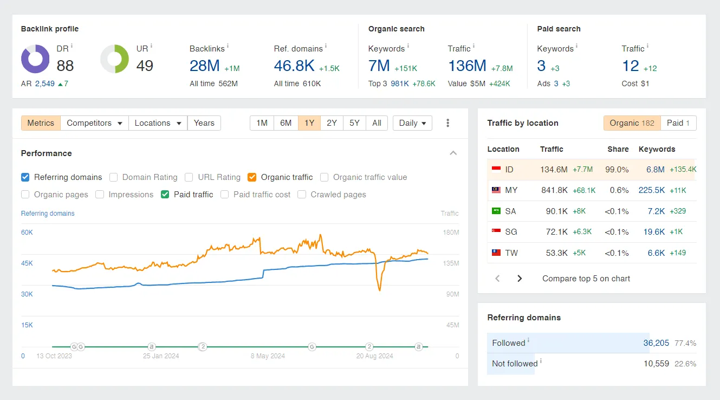Click the info icon next to DR
Viewport: 720px width, 400px height.
click(x=72, y=46)
